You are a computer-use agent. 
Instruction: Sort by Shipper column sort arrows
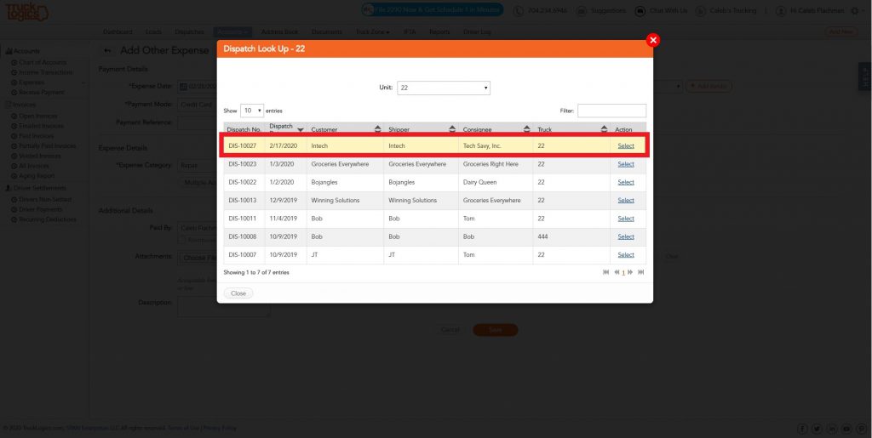453,129
